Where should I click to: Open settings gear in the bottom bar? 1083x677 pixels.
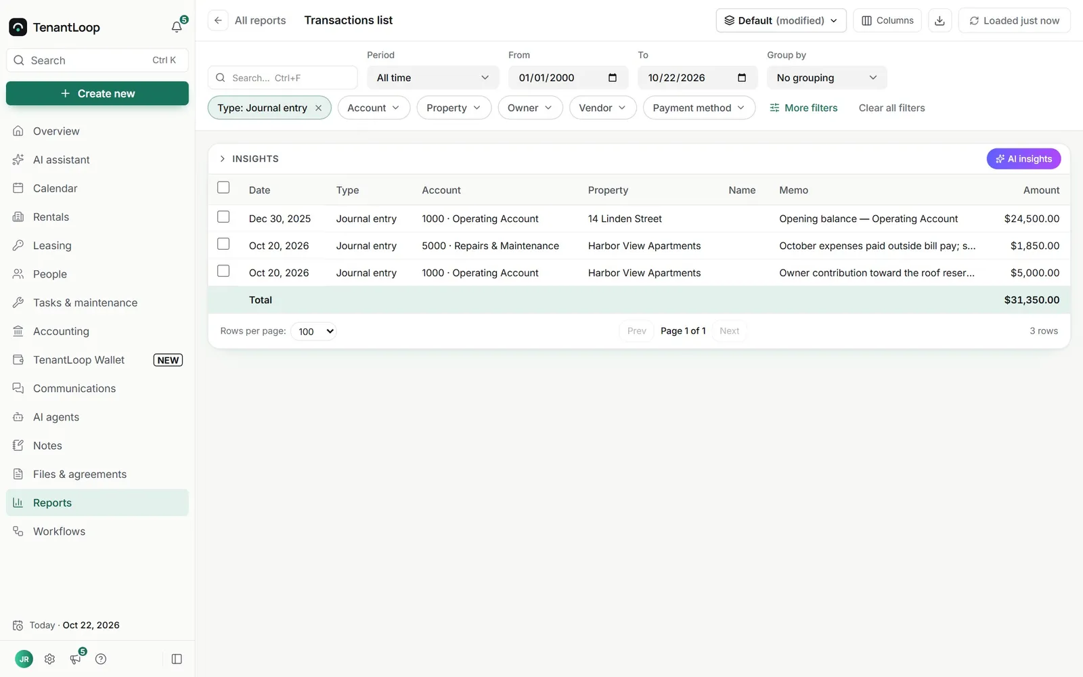coord(49,659)
